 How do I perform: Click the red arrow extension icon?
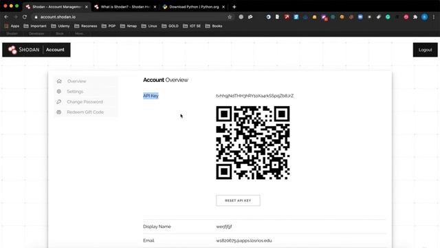287,17
